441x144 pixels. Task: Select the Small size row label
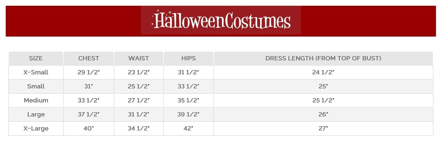pos(36,86)
